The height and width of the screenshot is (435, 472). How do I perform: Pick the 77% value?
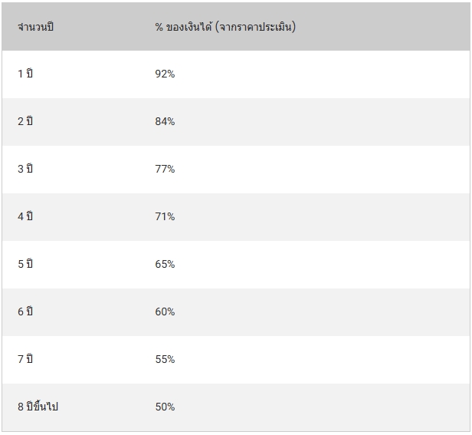pyautogui.click(x=165, y=170)
